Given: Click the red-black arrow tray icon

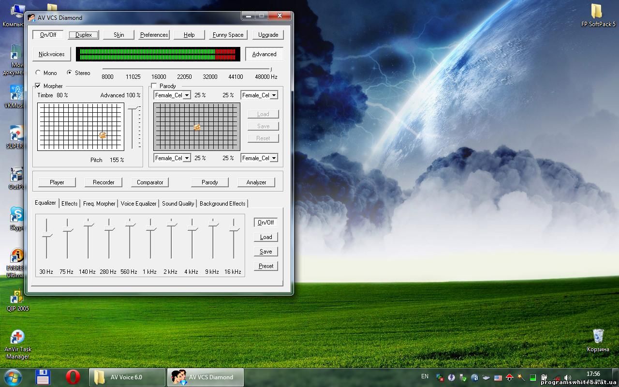Looking at the screenshot, I should click(x=509, y=377).
